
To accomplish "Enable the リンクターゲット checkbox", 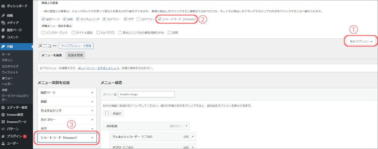I will (x=43, y=32).
